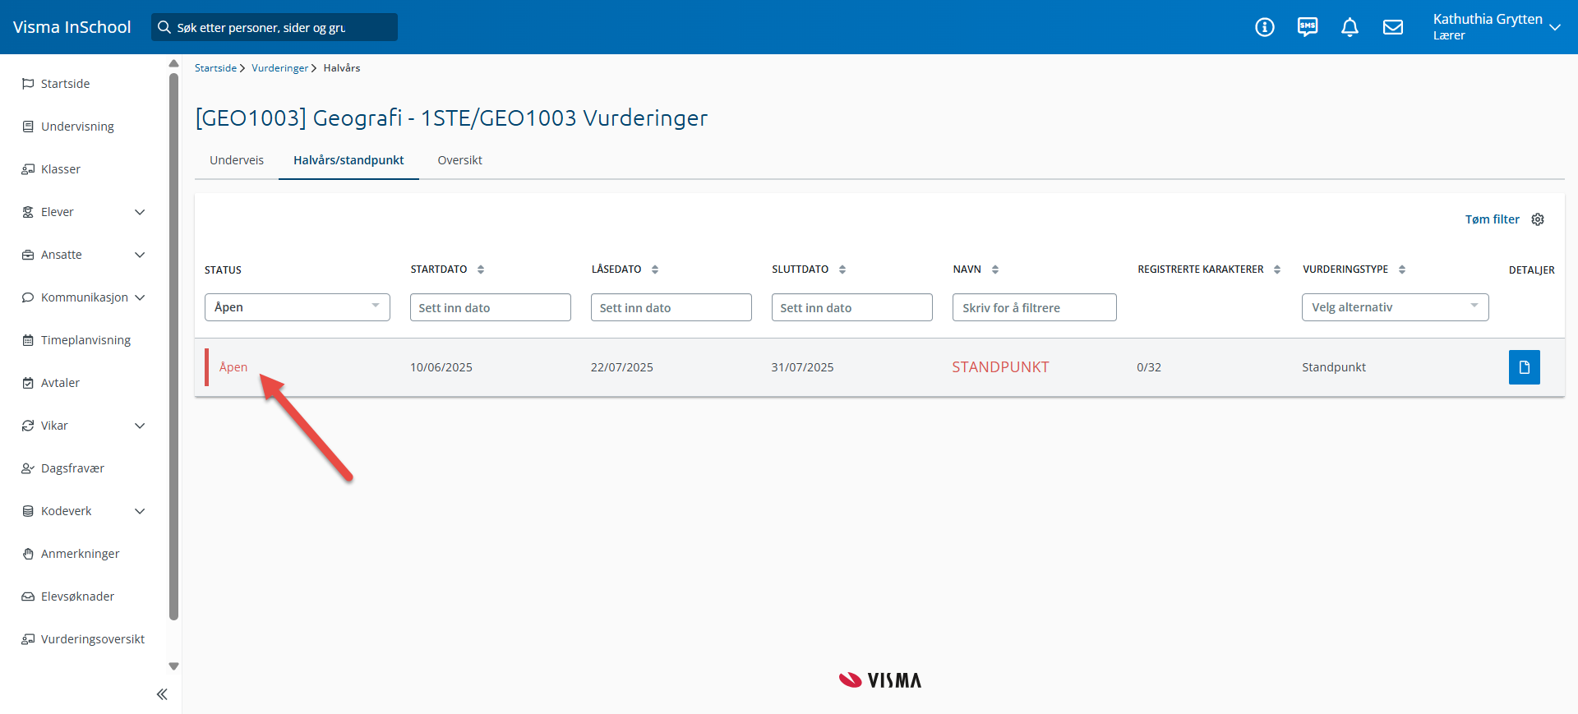Open the Kathuthia Grytten user menu

pos(1497,27)
